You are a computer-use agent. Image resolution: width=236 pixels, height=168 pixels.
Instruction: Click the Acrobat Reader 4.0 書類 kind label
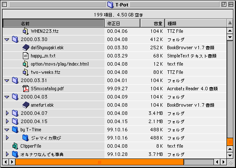(192, 89)
